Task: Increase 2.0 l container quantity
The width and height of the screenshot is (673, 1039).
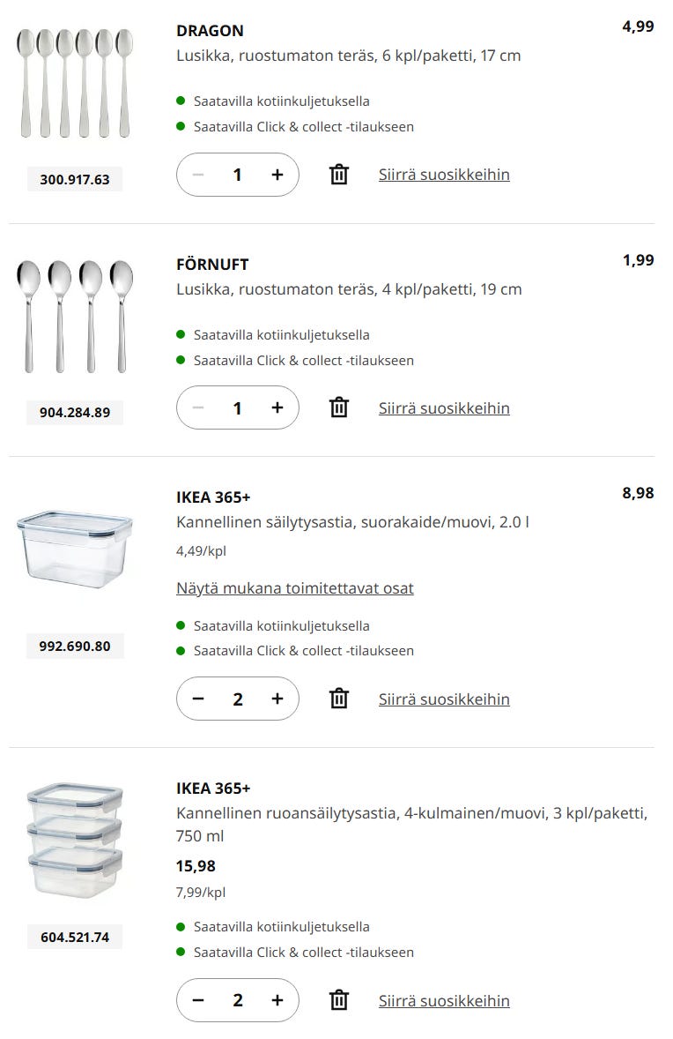Action: click(x=277, y=699)
